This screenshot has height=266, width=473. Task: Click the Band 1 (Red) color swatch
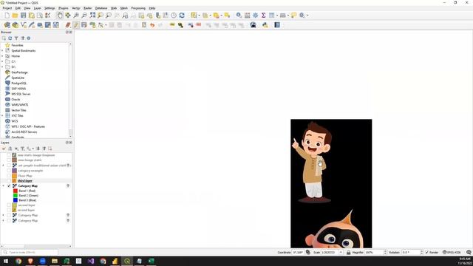[x=16, y=191]
